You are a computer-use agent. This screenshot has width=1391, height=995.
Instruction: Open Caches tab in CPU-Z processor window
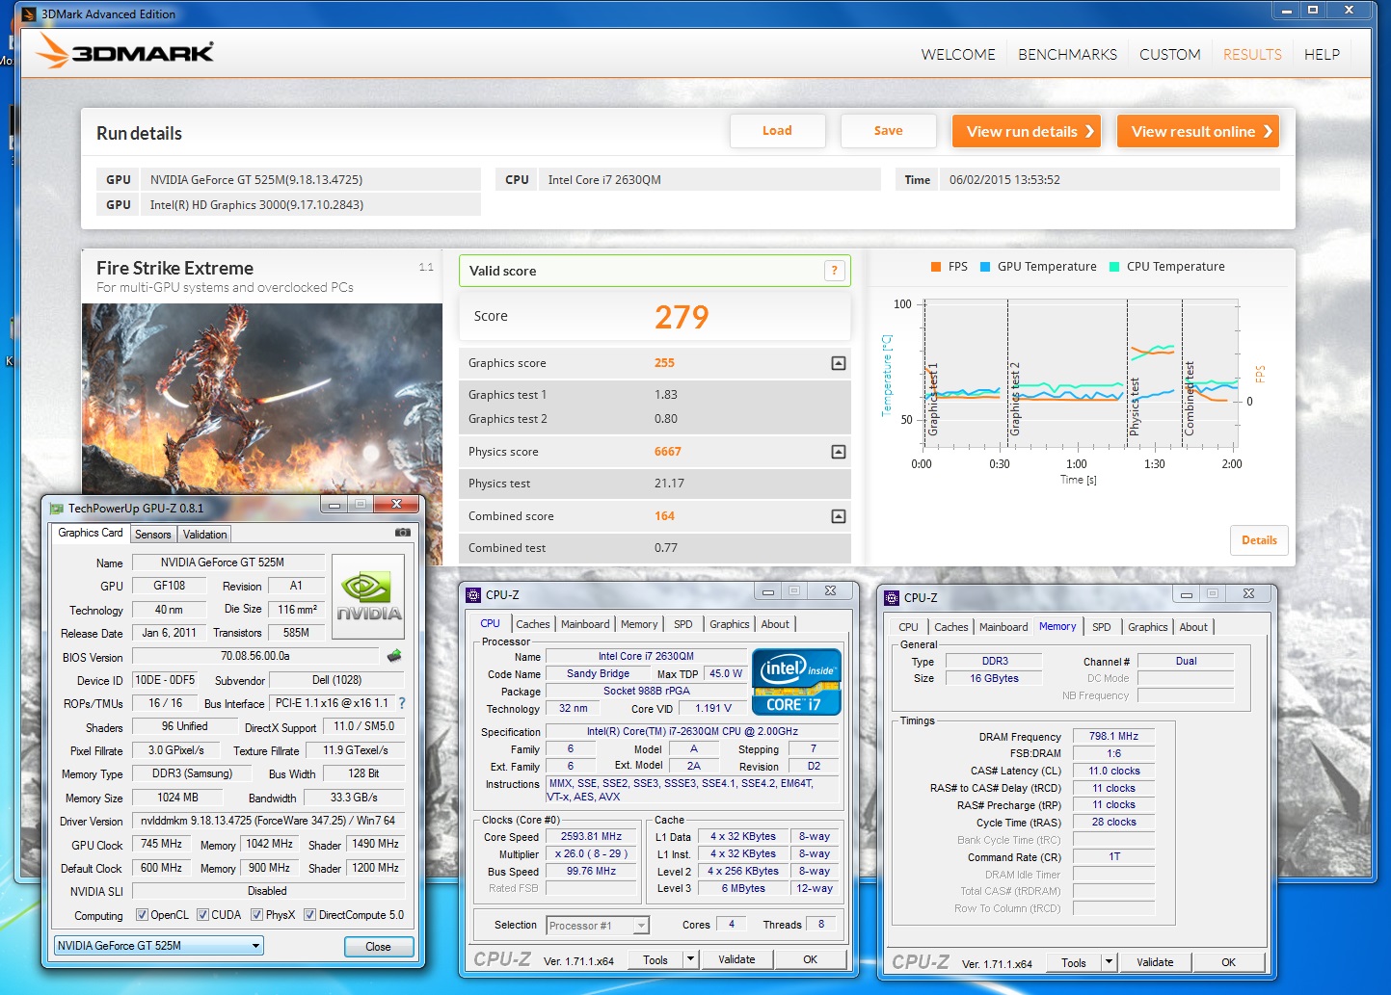(532, 624)
